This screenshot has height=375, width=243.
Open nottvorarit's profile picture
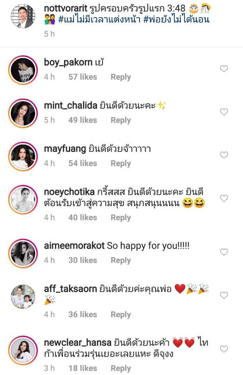(23, 16)
